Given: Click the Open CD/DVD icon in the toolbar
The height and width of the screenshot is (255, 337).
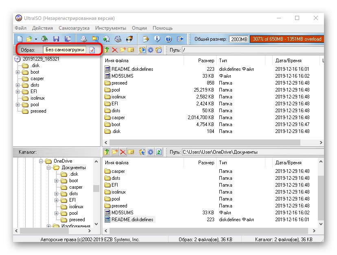Looking at the screenshot, I should [x=44, y=39].
